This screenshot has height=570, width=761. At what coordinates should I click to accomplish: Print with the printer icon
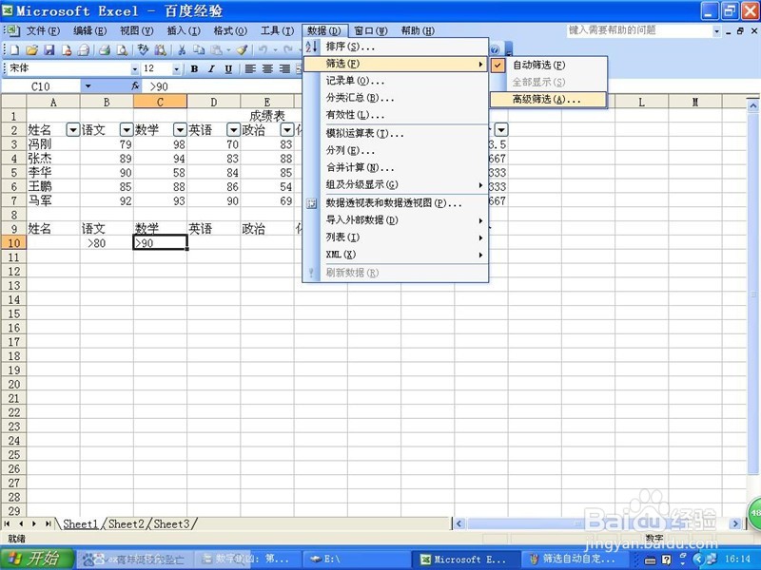pyautogui.click(x=105, y=49)
